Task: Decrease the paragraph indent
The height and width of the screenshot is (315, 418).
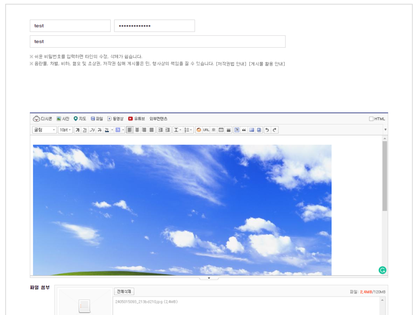Action: 168,130
